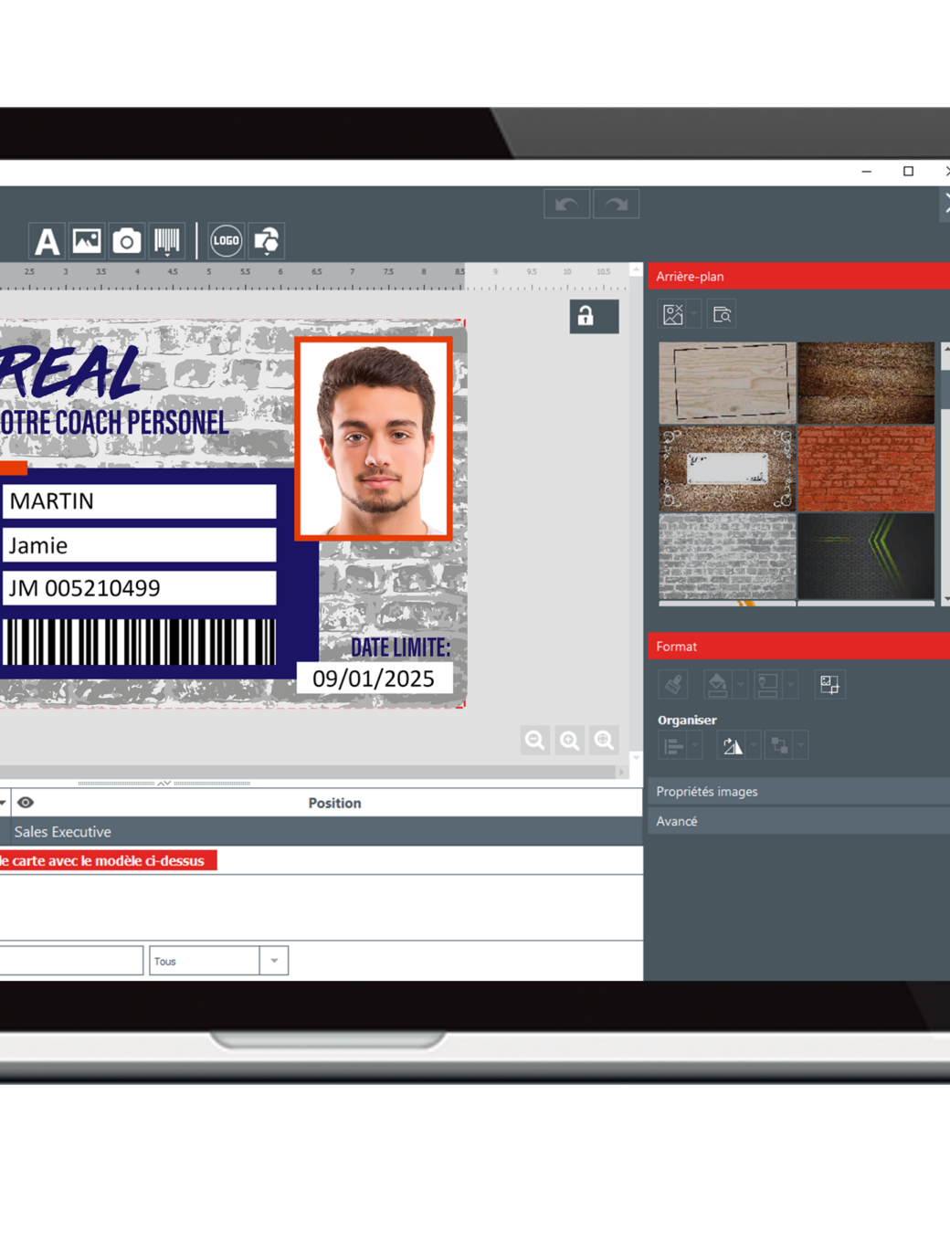
Task: Click the insert image tool
Action: [x=87, y=241]
